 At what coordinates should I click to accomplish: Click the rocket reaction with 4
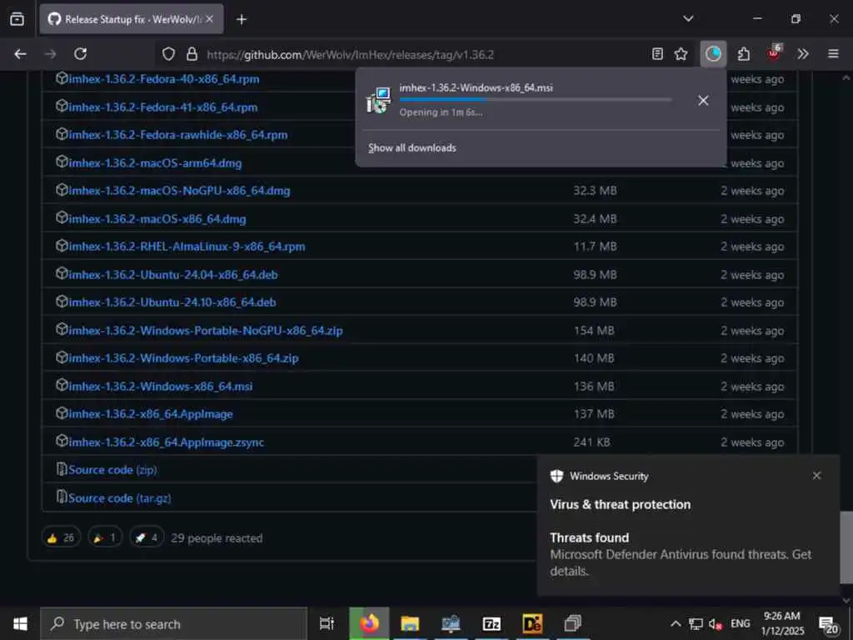point(147,537)
